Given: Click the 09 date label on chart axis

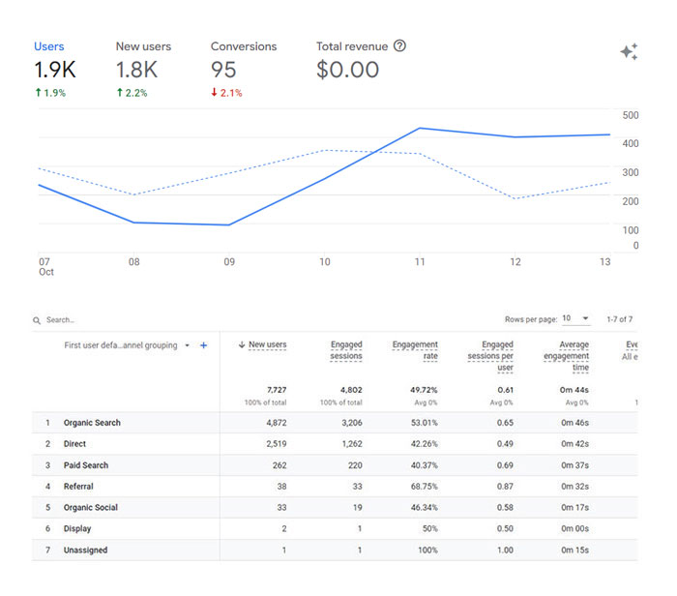Looking at the screenshot, I should coord(229,262).
